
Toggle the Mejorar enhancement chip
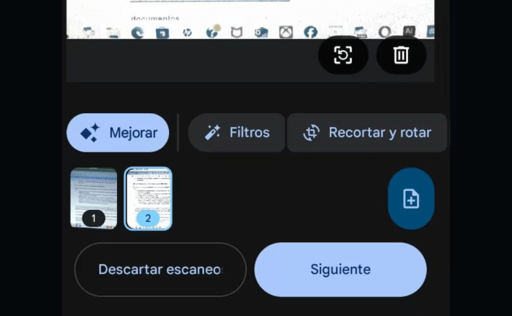point(118,132)
